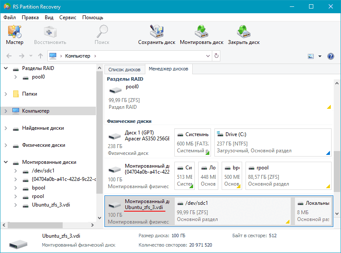
Task: Select the 448 МБ local partition tile
Action: point(208,176)
